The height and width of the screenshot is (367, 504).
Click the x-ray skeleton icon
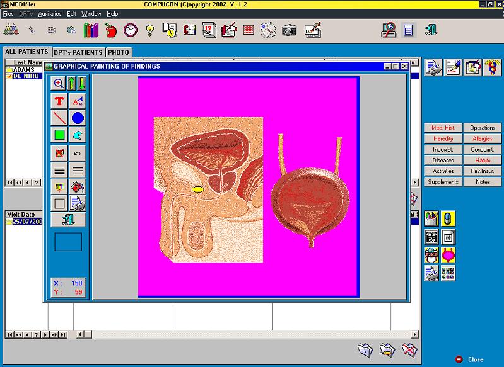tap(431, 237)
